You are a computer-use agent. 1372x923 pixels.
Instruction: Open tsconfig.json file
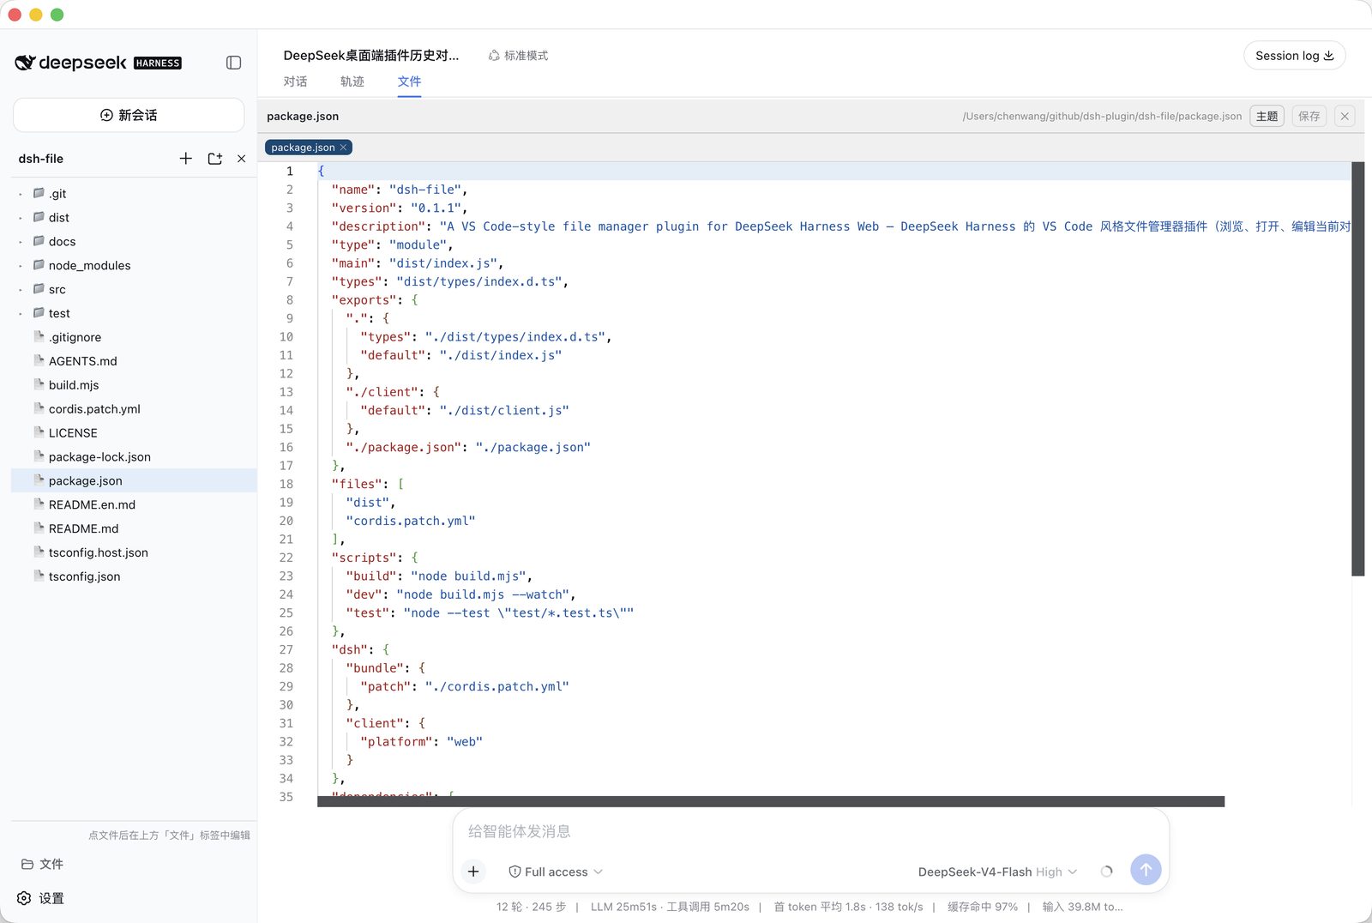point(134,577)
